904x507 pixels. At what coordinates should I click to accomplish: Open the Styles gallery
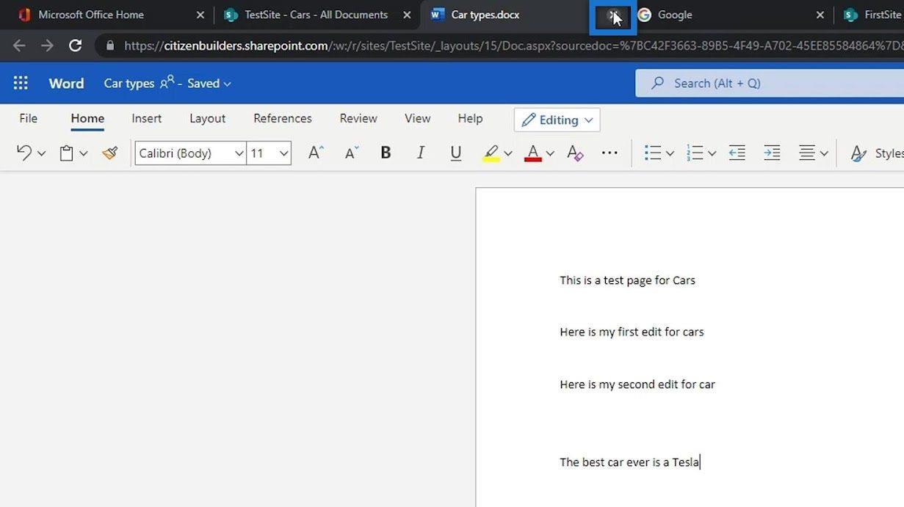click(x=876, y=153)
